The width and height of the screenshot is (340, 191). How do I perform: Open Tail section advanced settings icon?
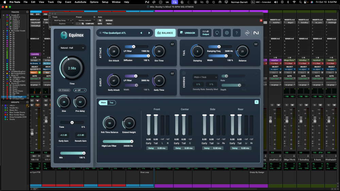[256, 44]
